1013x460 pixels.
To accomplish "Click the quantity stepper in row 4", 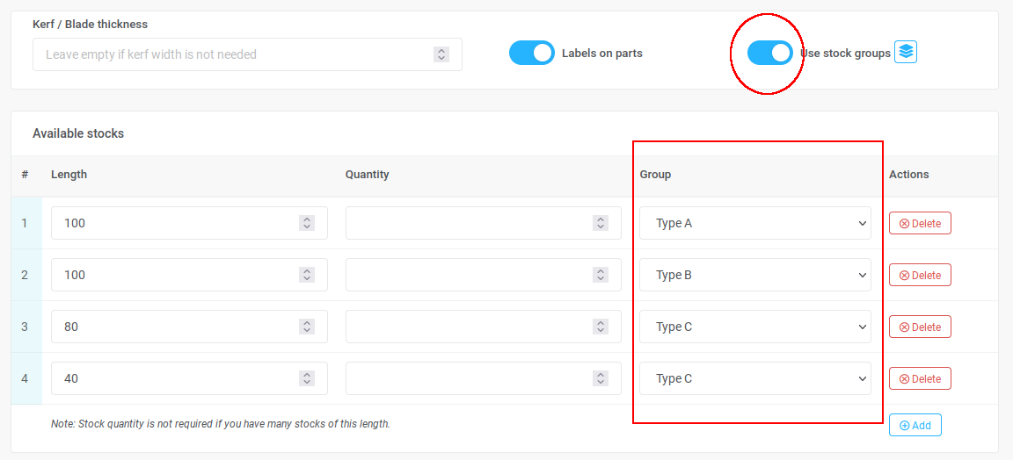I will pos(601,378).
